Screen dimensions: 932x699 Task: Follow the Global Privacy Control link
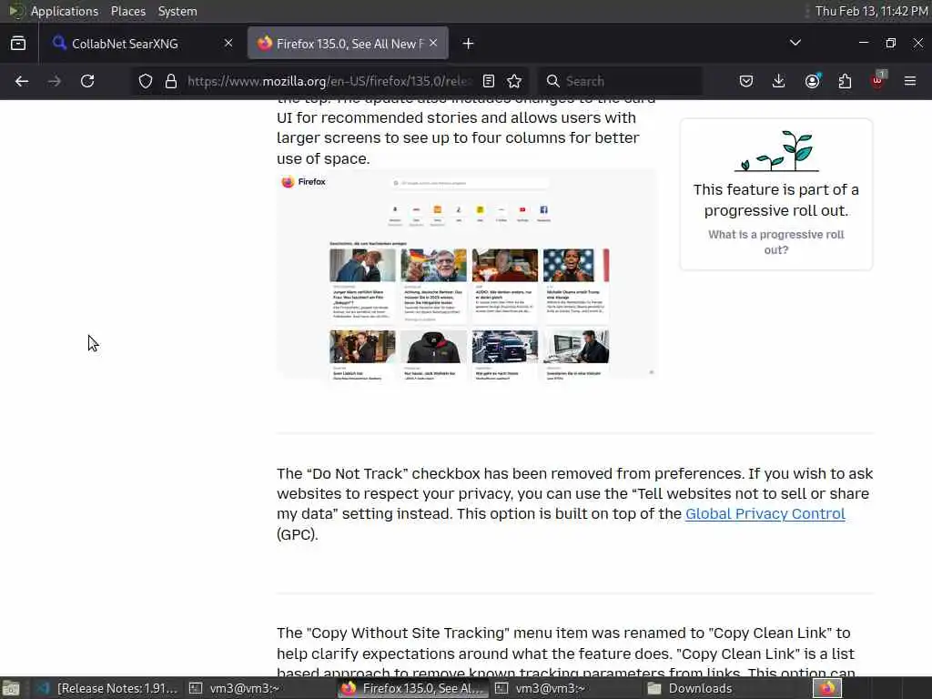[x=765, y=513]
